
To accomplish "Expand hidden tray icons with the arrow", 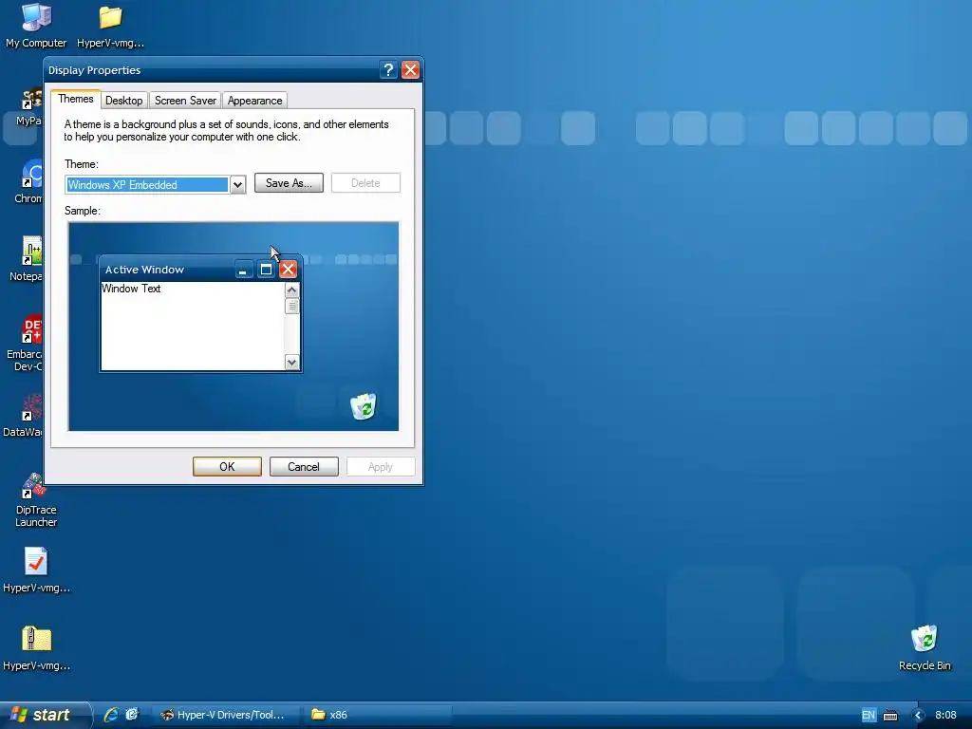I will coord(918,716).
